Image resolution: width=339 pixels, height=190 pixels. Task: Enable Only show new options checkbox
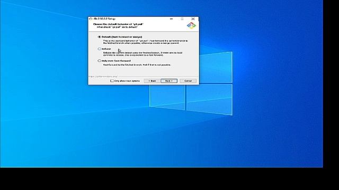pyautogui.click(x=112, y=81)
